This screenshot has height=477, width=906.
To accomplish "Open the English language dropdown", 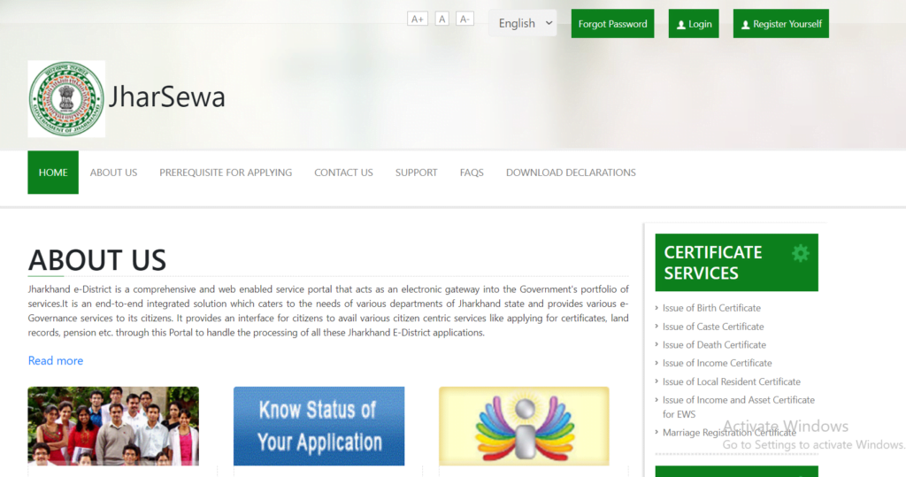I will tap(523, 23).
